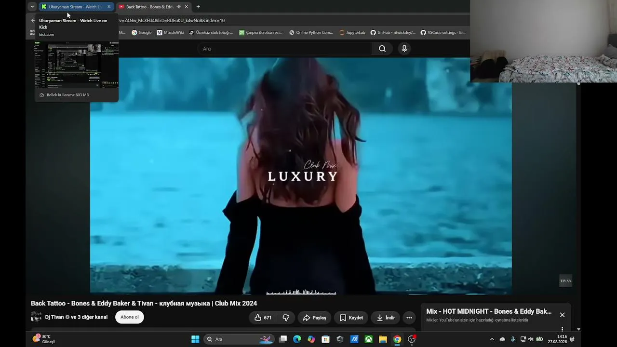Switch to Google Chrome on taskbar
Image resolution: width=617 pixels, height=347 pixels.
tap(397, 339)
